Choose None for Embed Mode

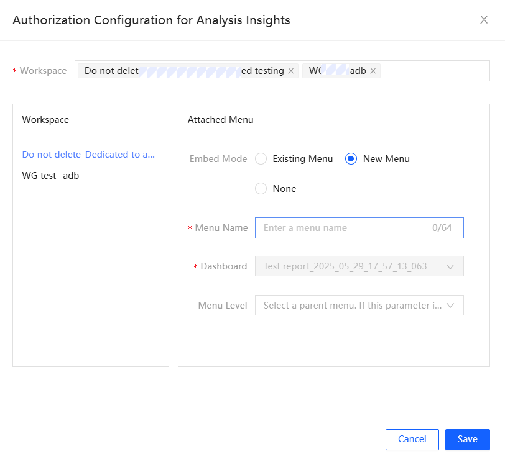(x=261, y=189)
